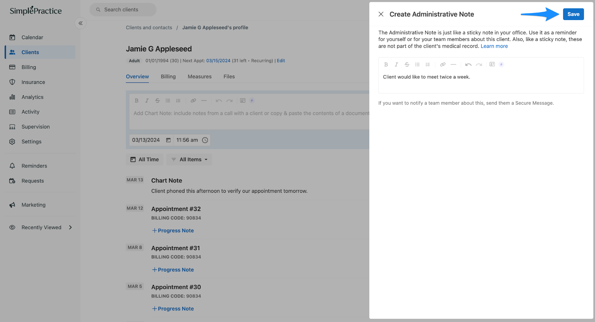The height and width of the screenshot is (322, 595).
Task: Open Appointment #32 entry
Action: click(176, 209)
